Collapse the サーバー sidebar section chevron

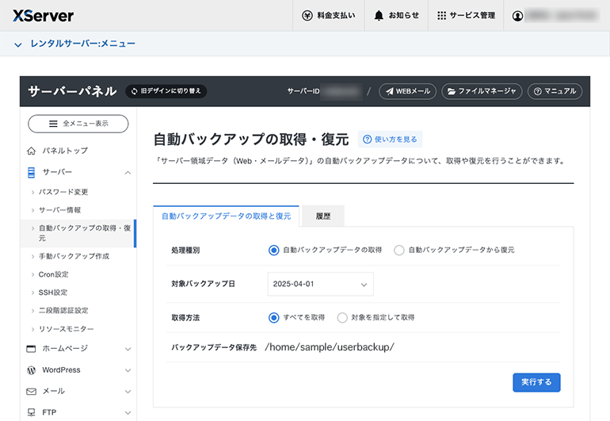(128, 173)
